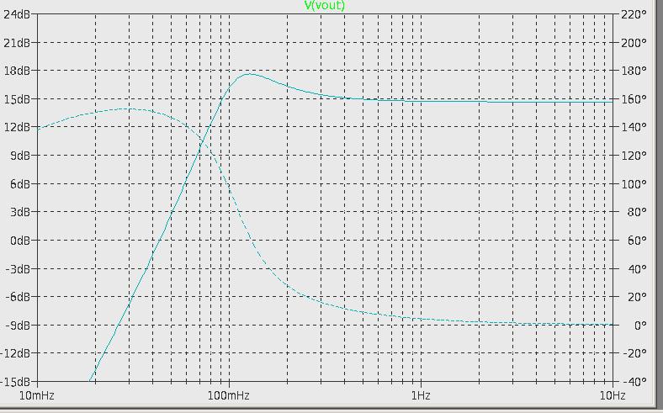Click the positive 40° phase axis label

coord(637,268)
